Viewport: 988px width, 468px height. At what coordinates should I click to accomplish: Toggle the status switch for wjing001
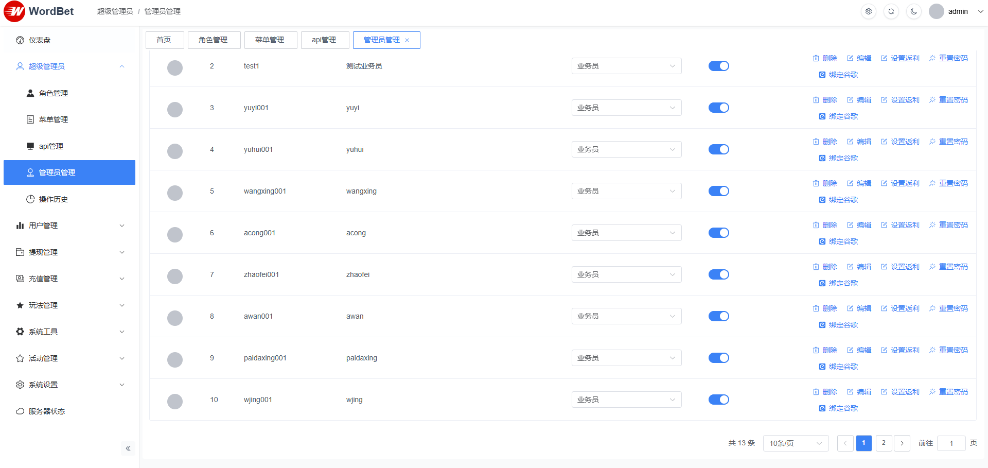pos(718,400)
